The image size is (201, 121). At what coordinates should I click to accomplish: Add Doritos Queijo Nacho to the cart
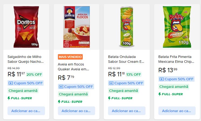tap(26, 111)
